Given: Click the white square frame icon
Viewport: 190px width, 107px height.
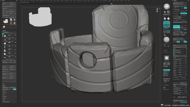Looking at the screenshot, I should pos(165,31).
